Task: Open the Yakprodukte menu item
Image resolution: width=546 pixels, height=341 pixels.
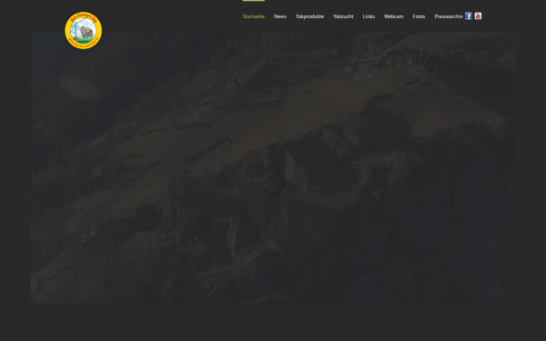Action: click(x=309, y=16)
